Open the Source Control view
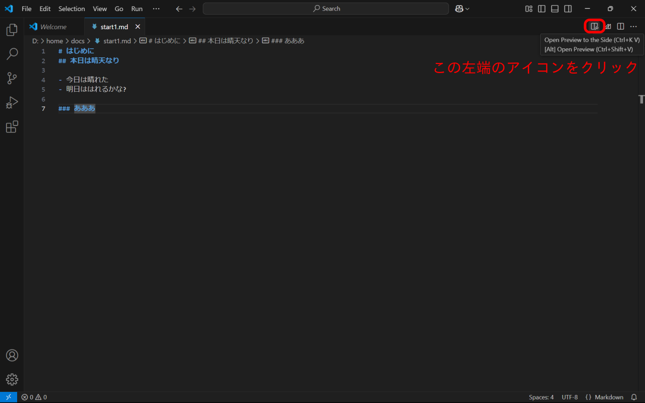Image resolution: width=645 pixels, height=403 pixels. point(12,78)
